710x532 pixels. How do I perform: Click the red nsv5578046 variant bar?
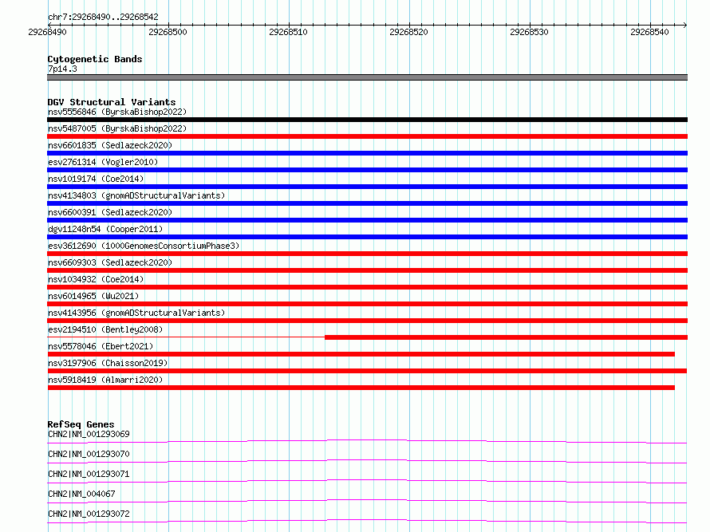point(361,354)
